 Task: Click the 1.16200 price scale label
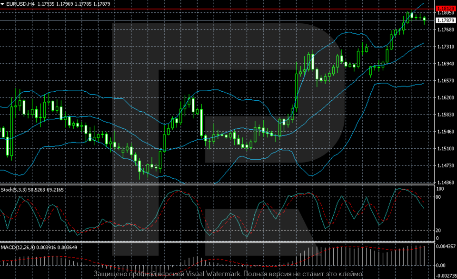point(445,98)
